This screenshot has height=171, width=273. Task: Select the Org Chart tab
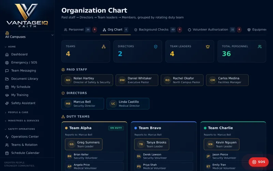coord(115,30)
